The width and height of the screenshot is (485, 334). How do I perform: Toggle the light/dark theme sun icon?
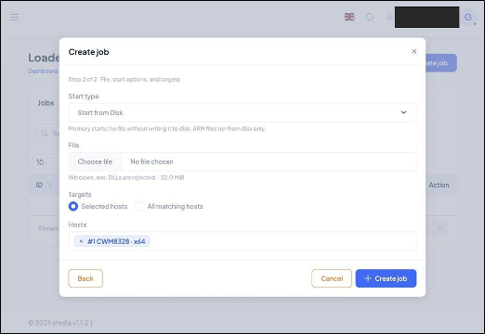point(389,17)
